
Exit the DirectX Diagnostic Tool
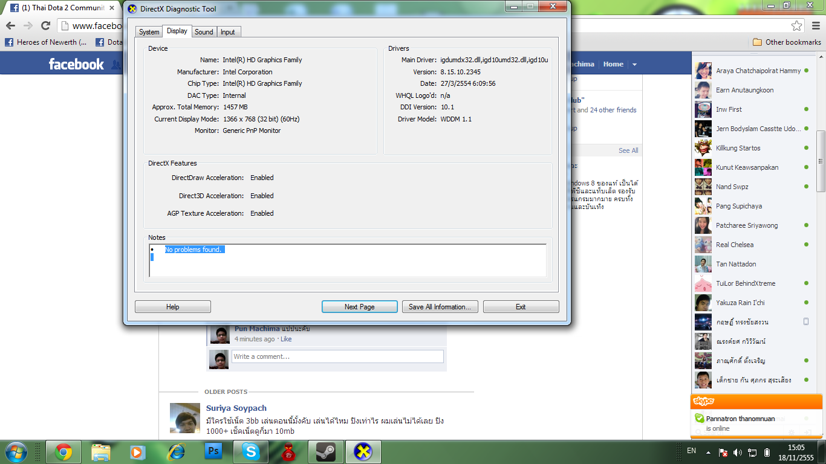pos(521,307)
